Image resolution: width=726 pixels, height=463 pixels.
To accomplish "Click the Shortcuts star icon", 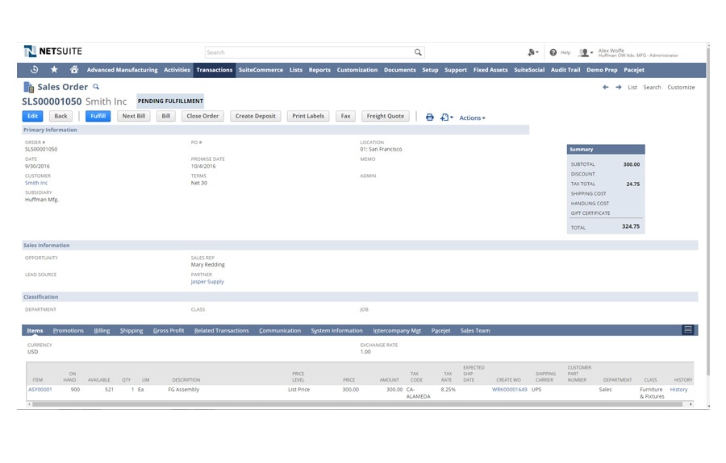I will [x=54, y=70].
